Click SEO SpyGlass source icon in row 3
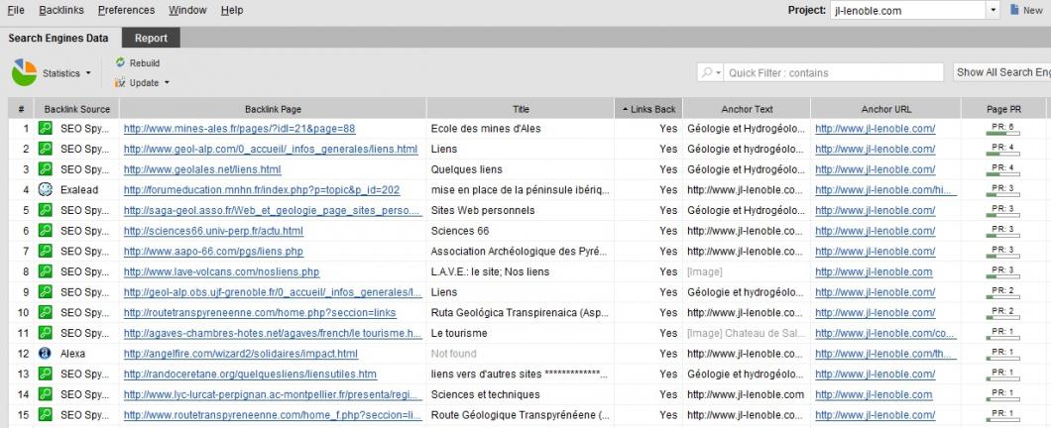Image resolution: width=1051 pixels, height=428 pixels. click(45, 168)
